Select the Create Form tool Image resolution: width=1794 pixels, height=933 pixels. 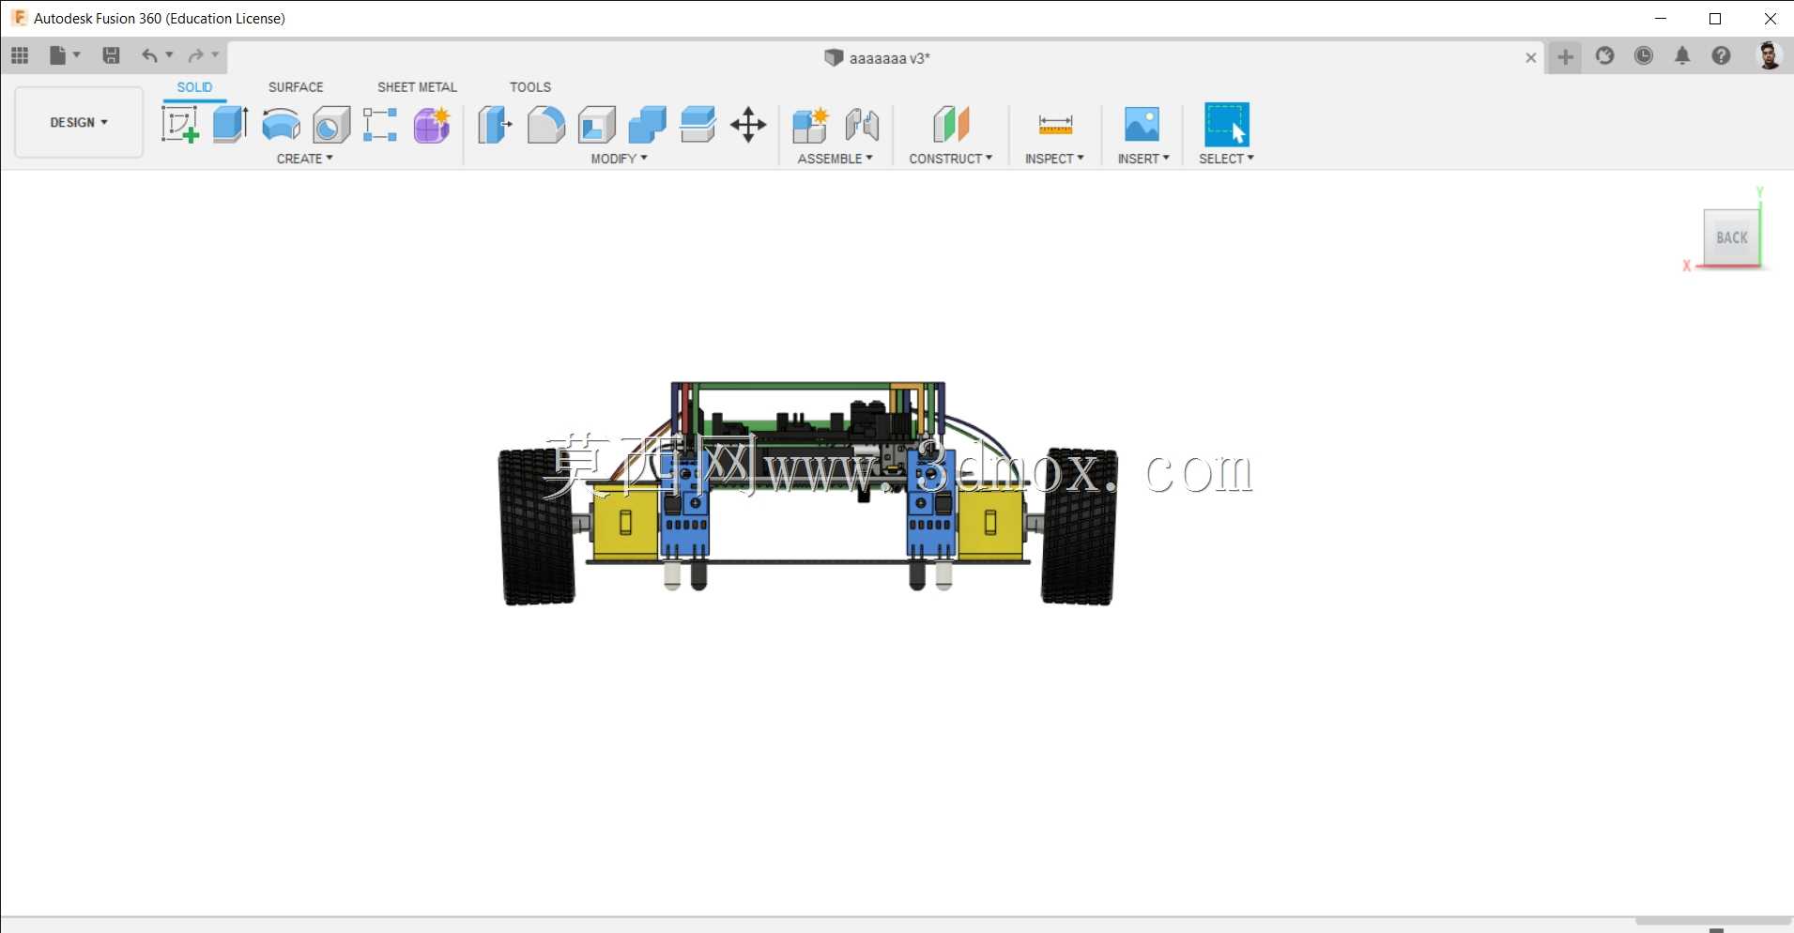click(432, 124)
